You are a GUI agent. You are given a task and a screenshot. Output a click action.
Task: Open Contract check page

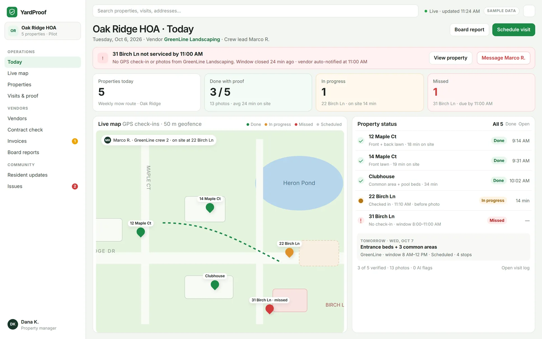tap(43, 130)
